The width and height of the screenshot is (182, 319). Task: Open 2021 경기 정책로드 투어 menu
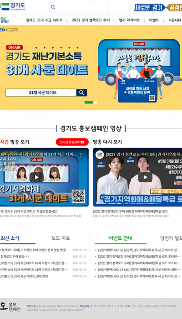[91, 20]
